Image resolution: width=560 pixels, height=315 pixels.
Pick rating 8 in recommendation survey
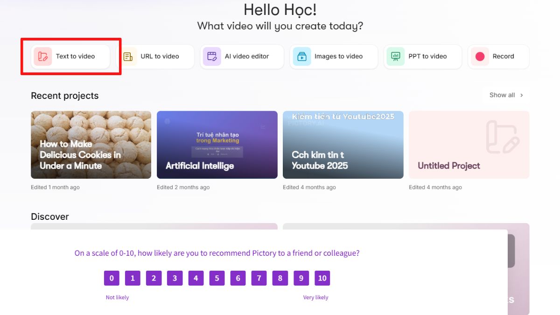pyautogui.click(x=280, y=278)
